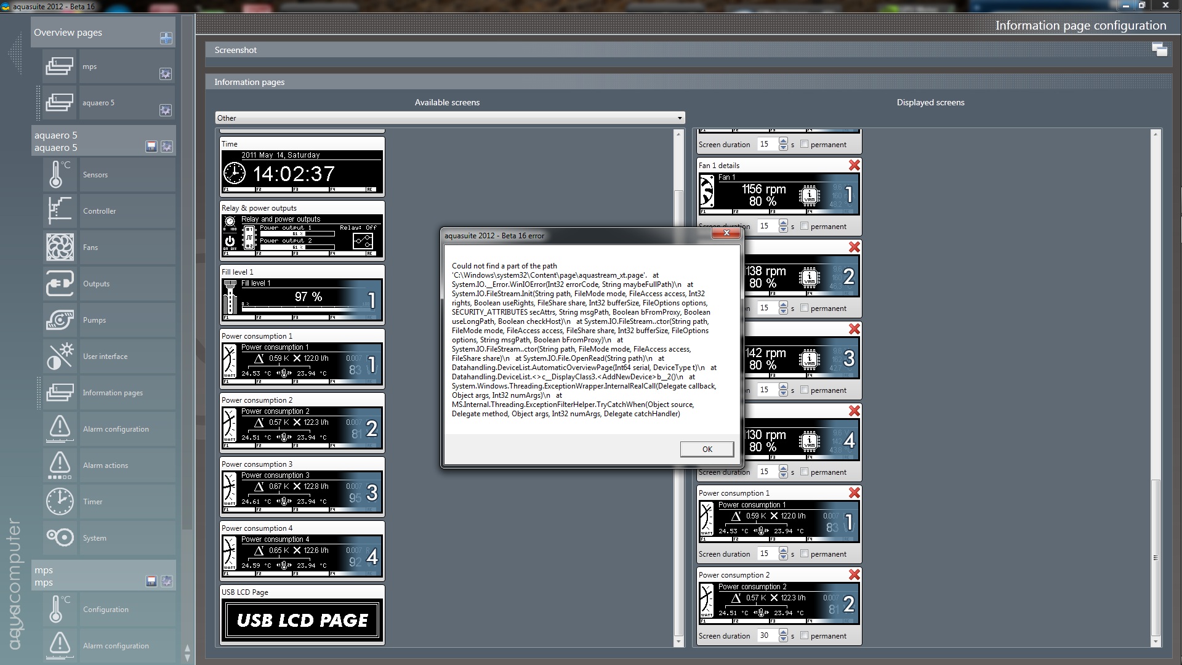Click the Alarm configuration warning icon

point(60,429)
